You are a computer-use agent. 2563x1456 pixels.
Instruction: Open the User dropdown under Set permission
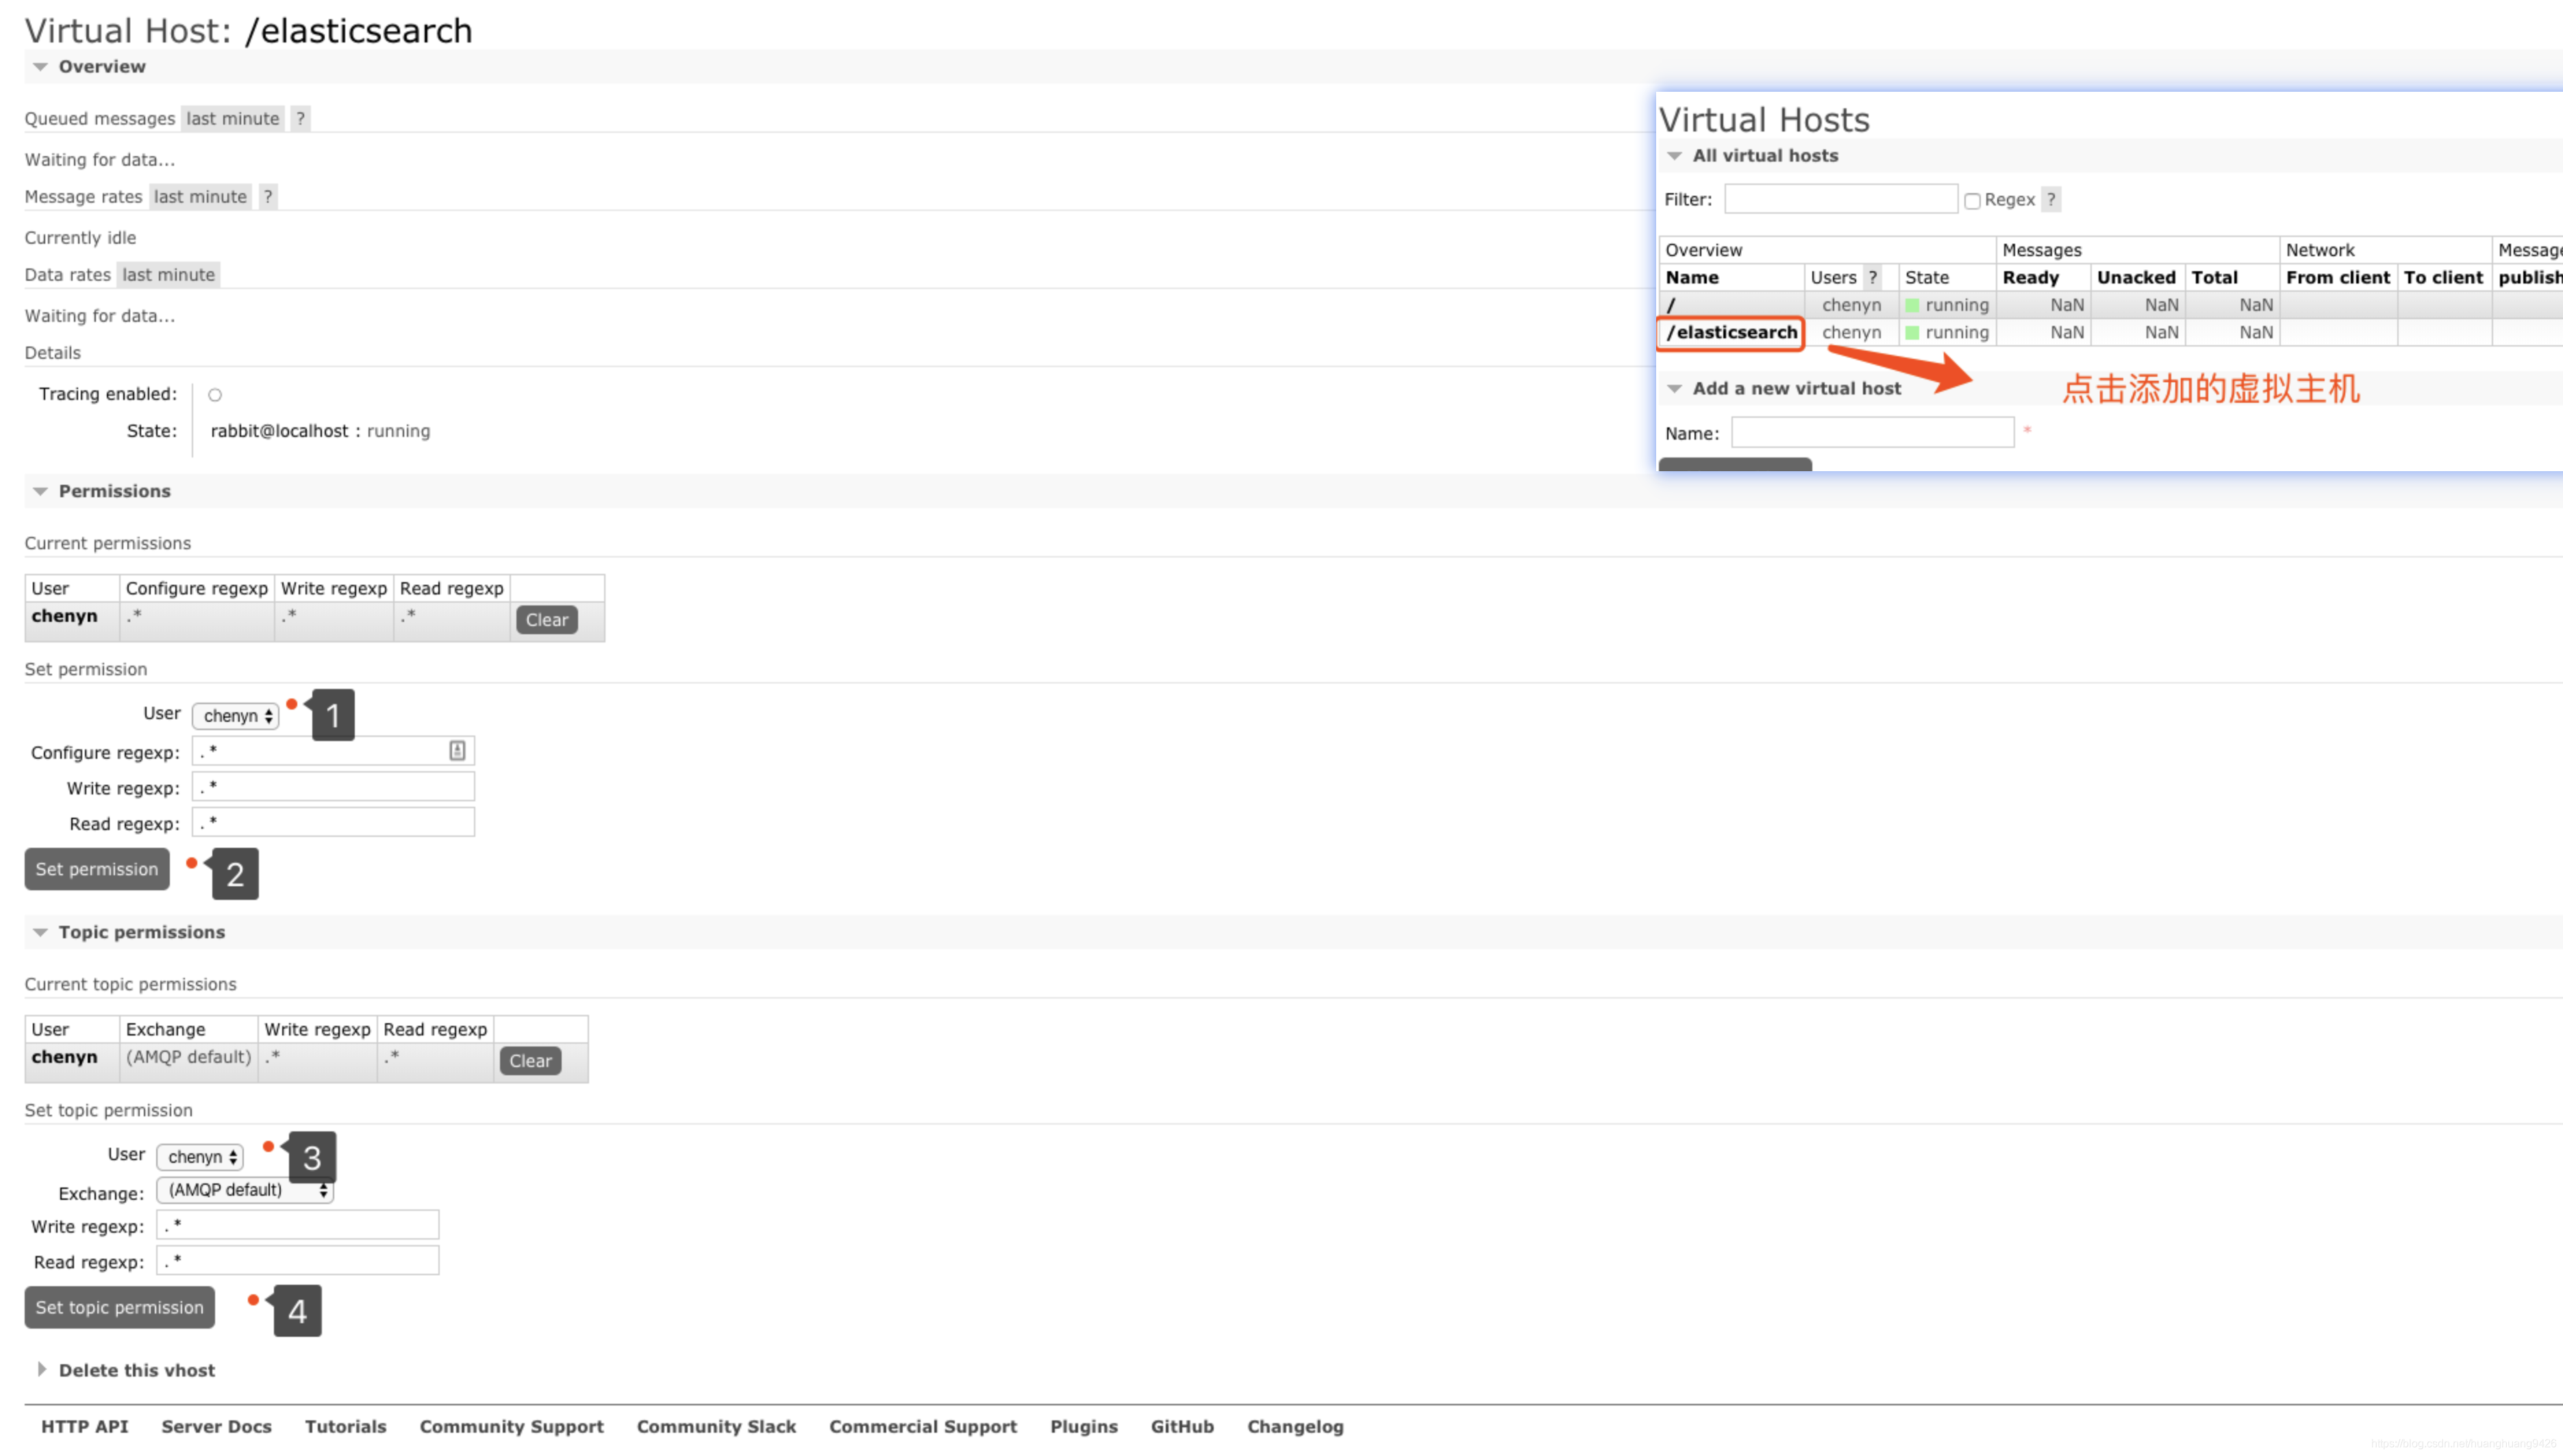tap(236, 716)
